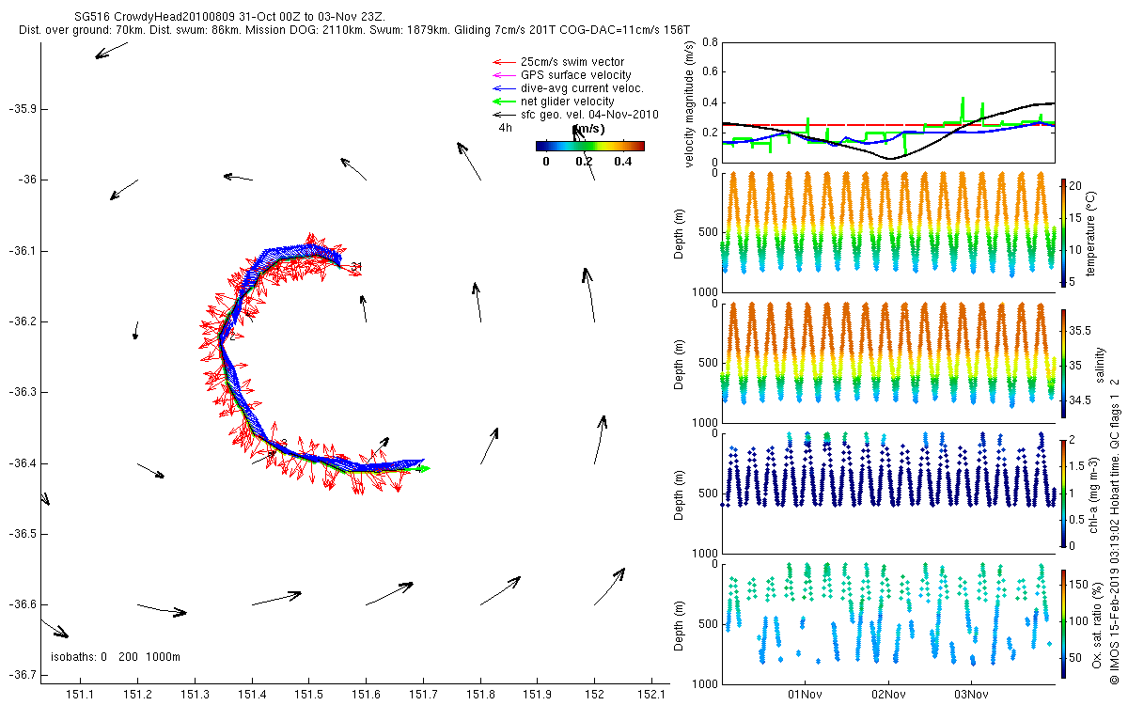Click the 'Dist. over ground: 70km' subtitle line
Image resolution: width=1128 pixels, height=705 pixels.
click(x=355, y=31)
